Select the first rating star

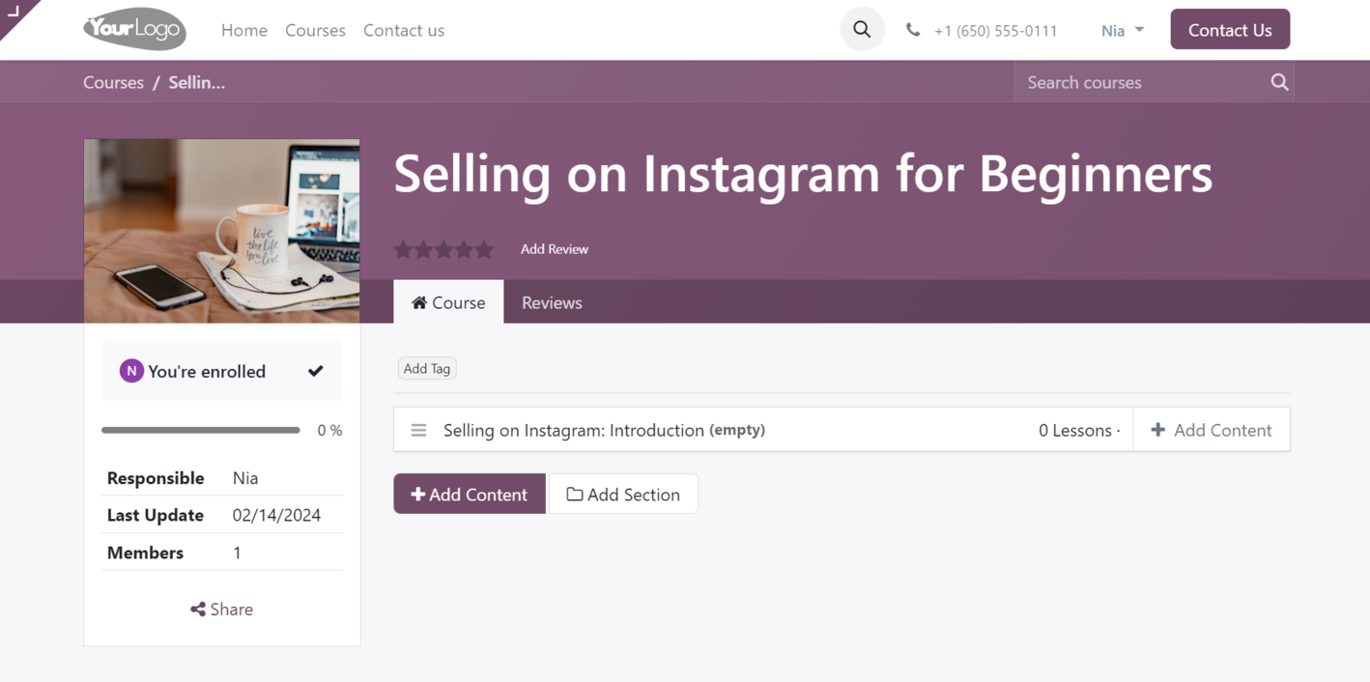coord(403,249)
